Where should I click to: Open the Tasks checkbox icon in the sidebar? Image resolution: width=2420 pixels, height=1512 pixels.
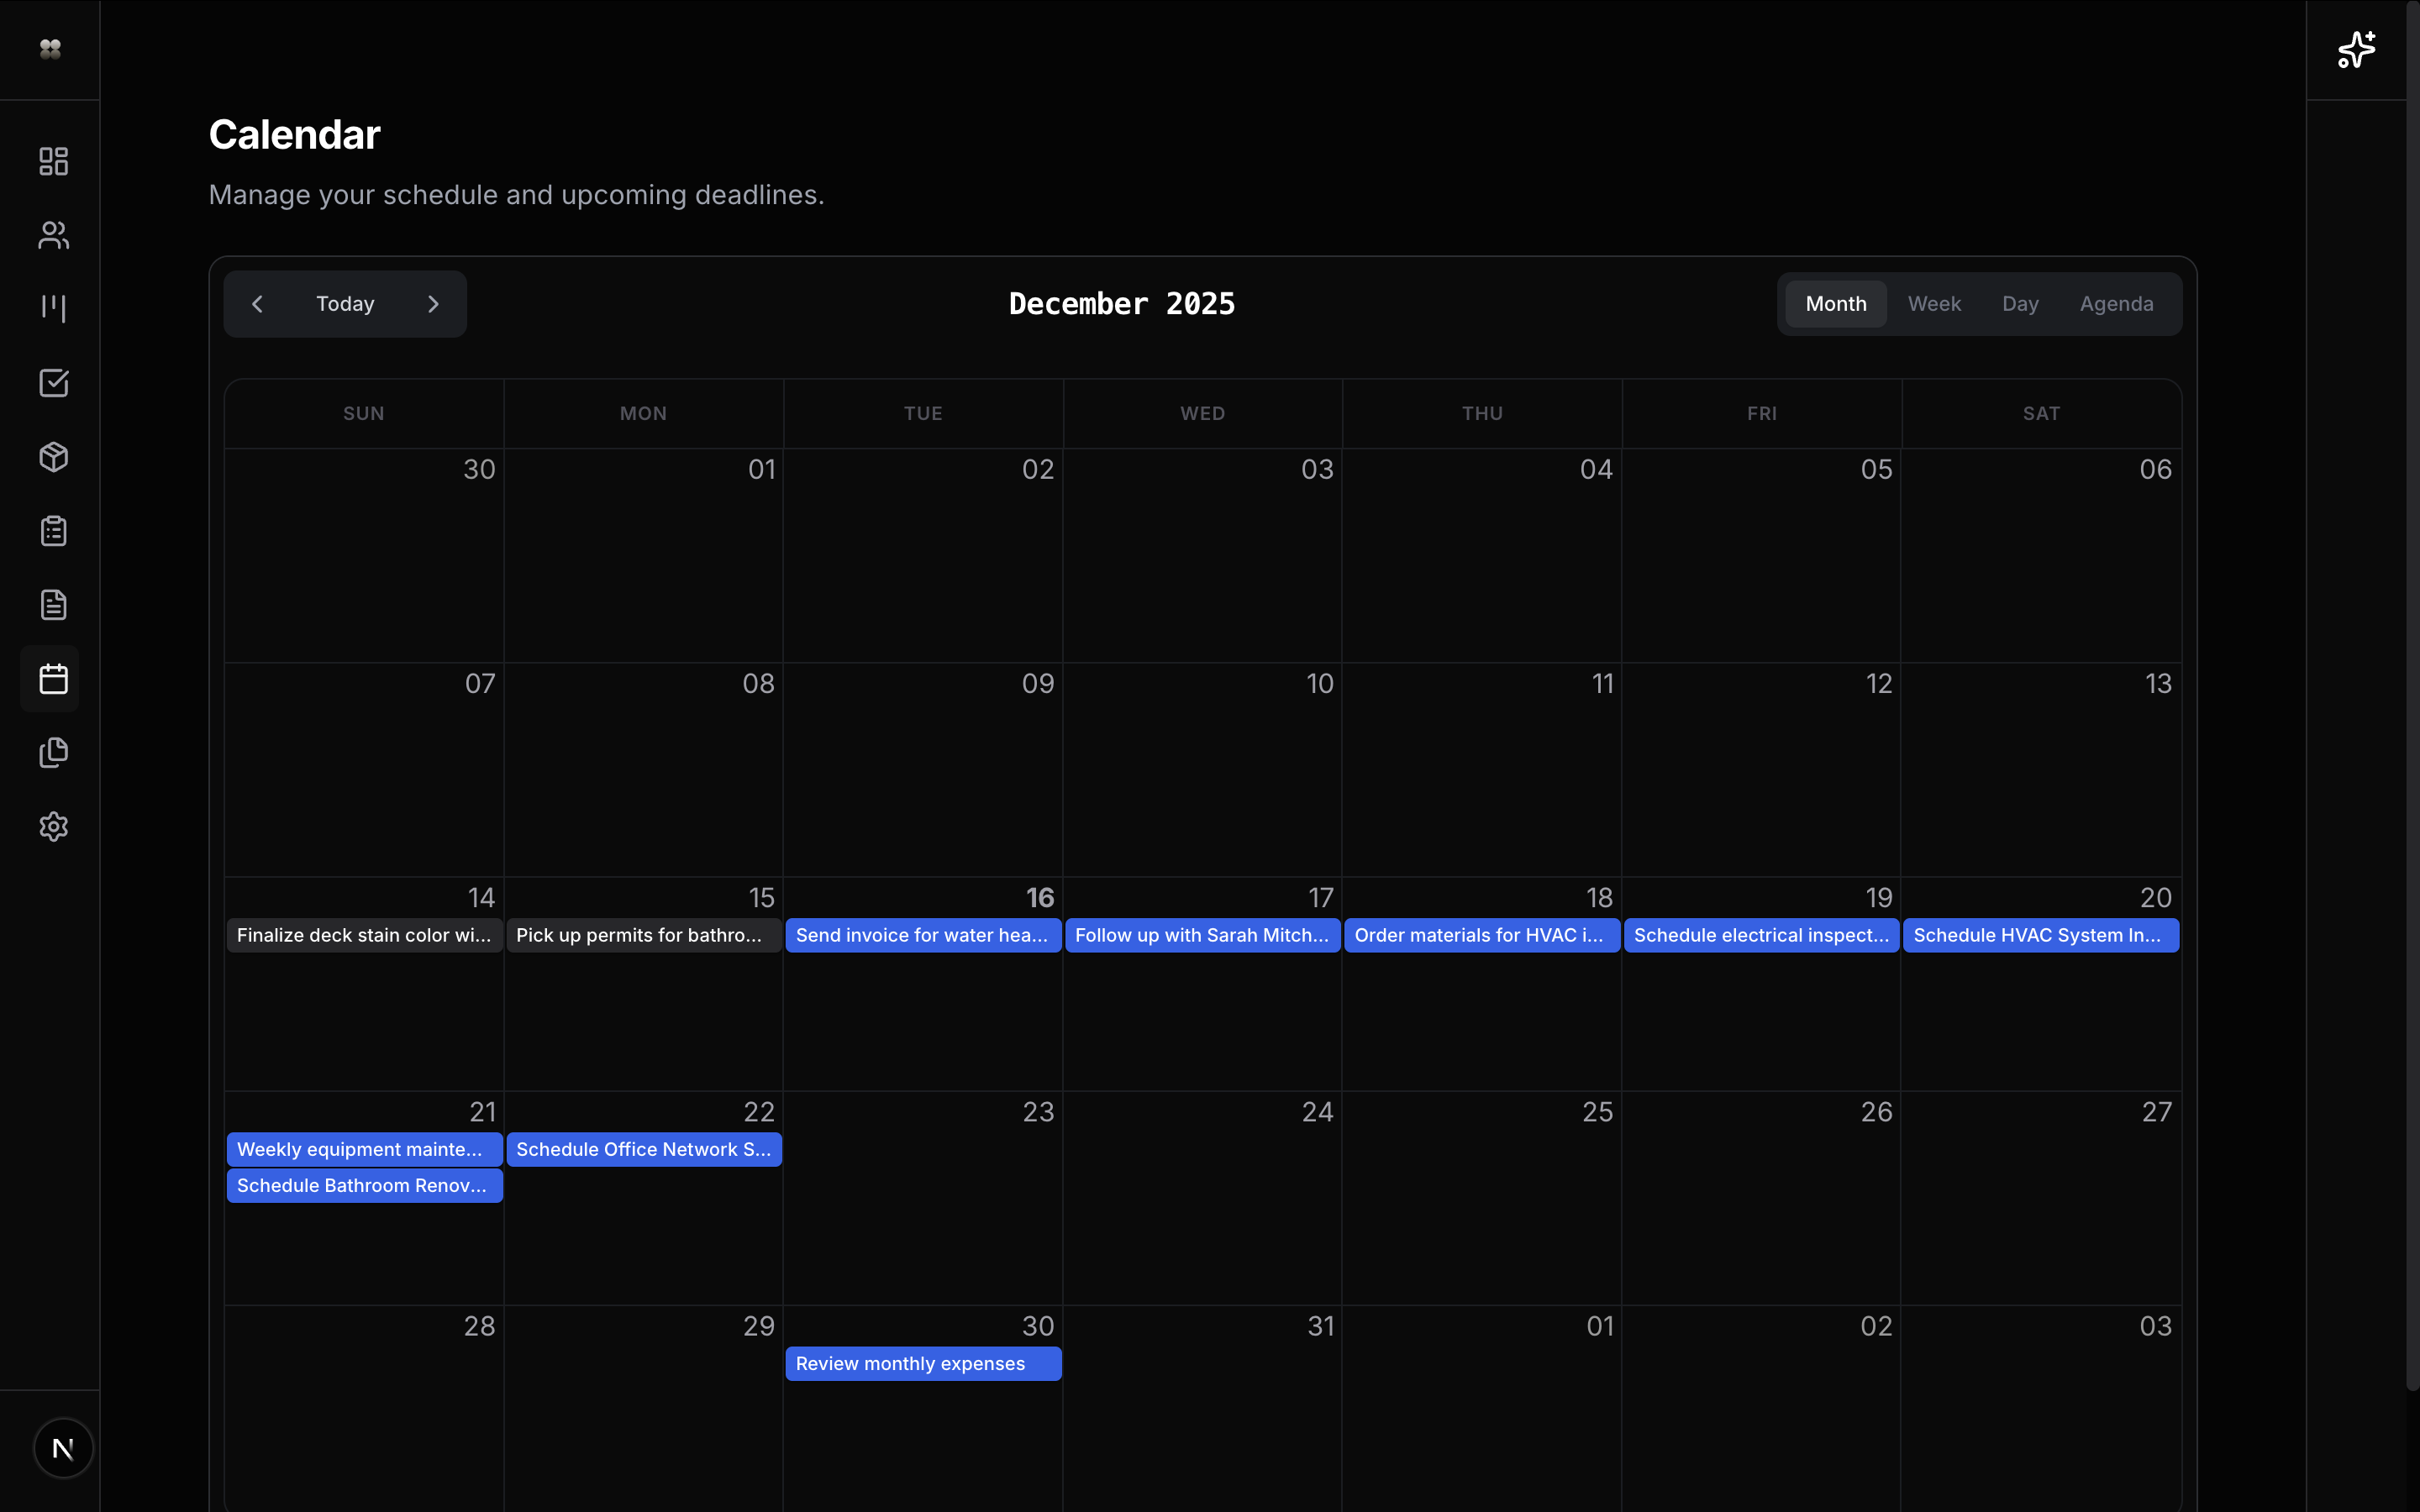tap(52, 383)
